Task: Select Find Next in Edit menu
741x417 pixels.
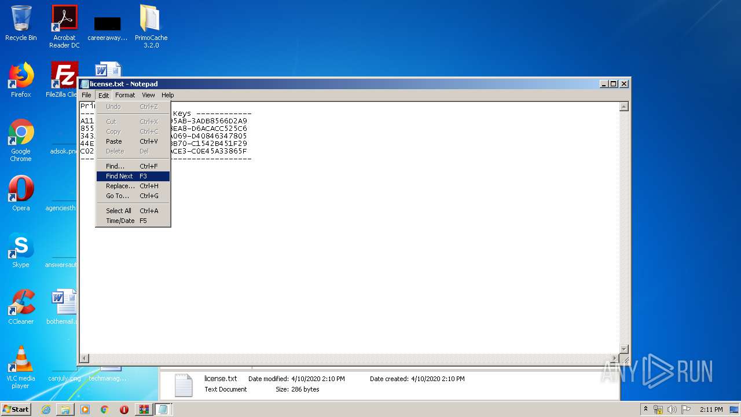Action: 133,176
